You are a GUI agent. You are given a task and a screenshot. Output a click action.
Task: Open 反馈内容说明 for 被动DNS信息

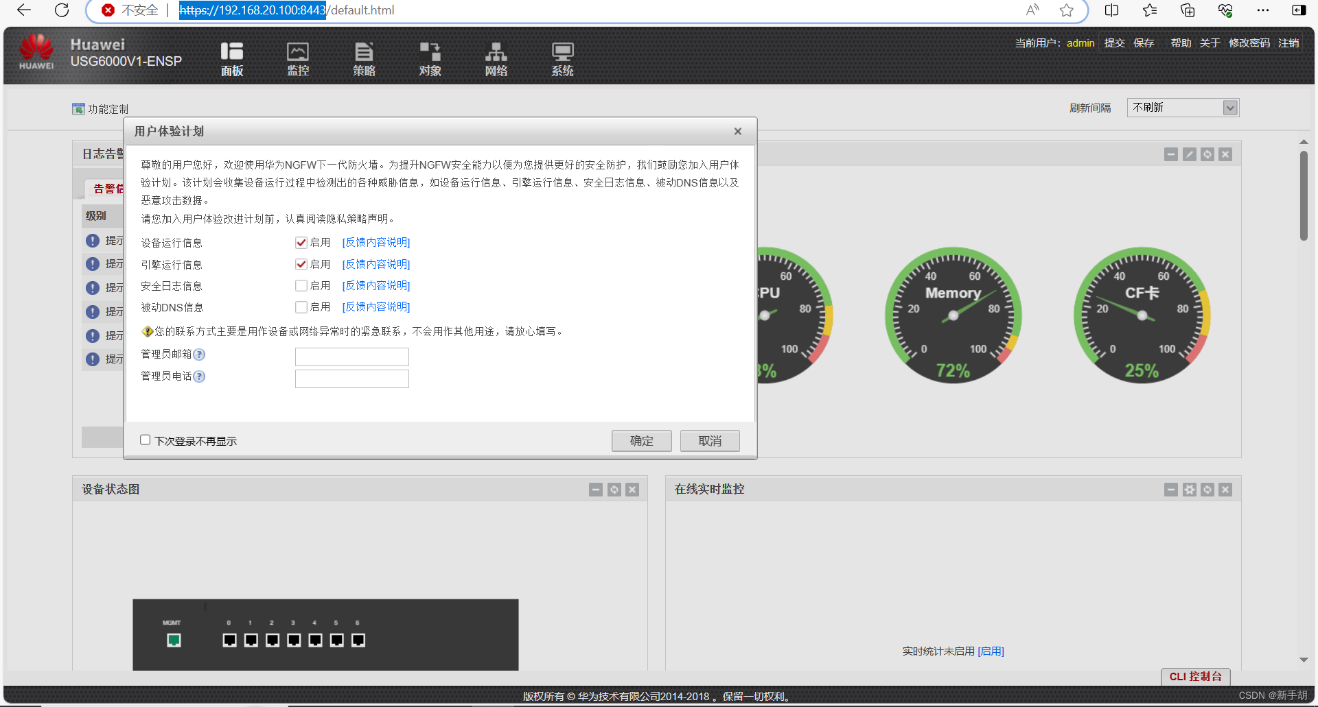(376, 307)
